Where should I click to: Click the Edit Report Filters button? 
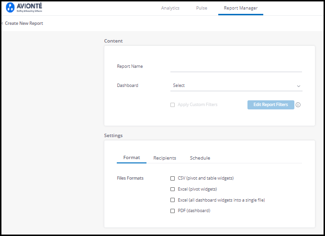[x=271, y=105]
